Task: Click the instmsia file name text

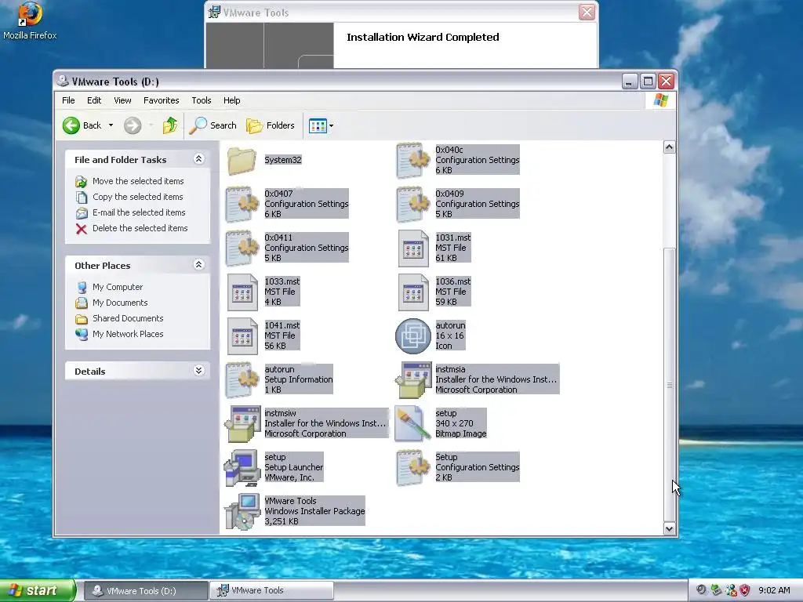Action: [450, 370]
